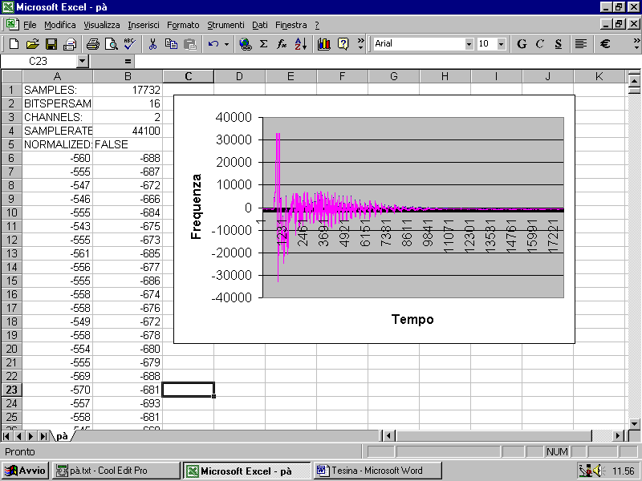Open a file using the Open folder icon
This screenshot has width=642, height=481.
(32, 44)
